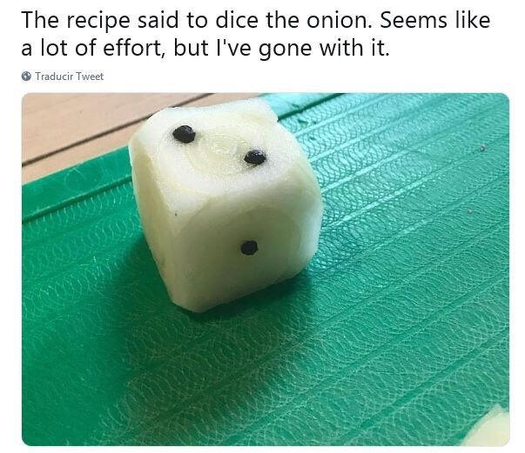Click the globe icon beside Traducir Tweet
This screenshot has width=525, height=453.
(x=26, y=77)
